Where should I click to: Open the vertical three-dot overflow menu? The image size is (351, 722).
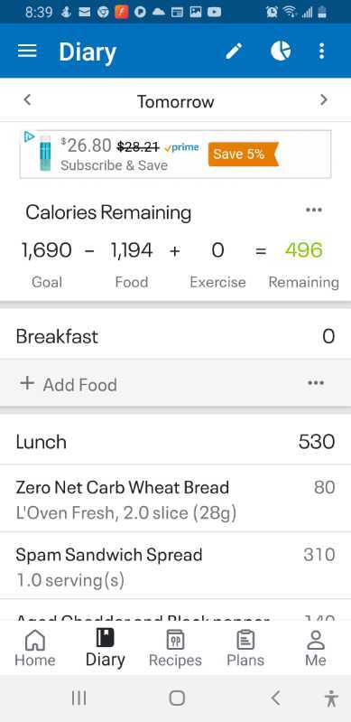pos(321,52)
